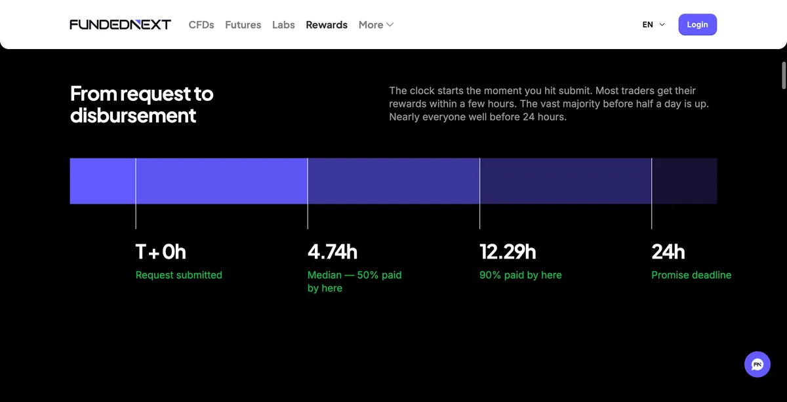Screen dimensions: 787x402
Task: Open the FundedNext logo home link
Action: [120, 25]
